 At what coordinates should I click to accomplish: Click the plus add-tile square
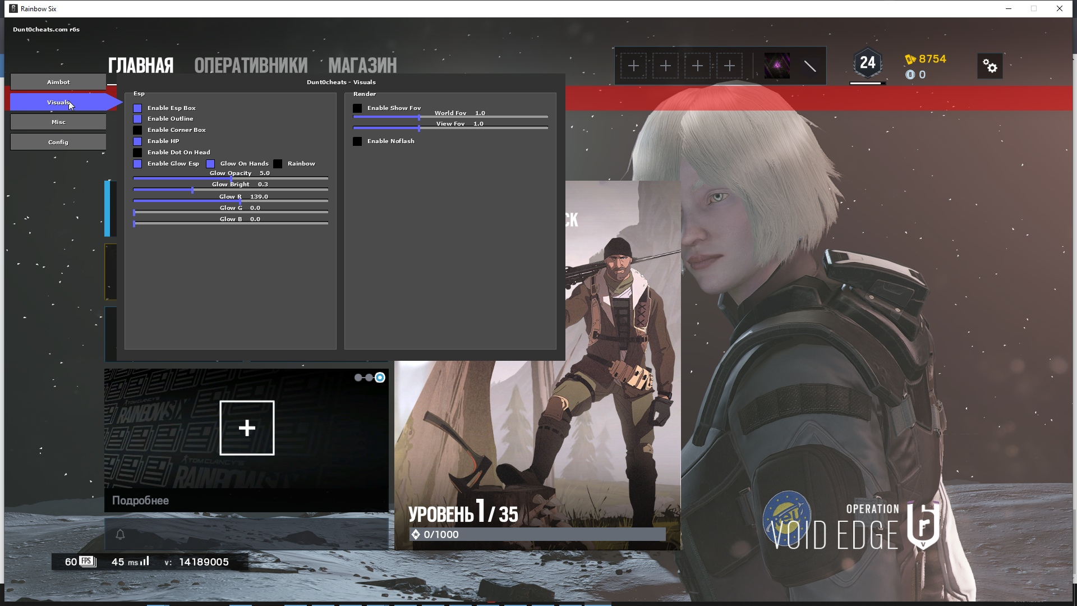[x=247, y=428]
